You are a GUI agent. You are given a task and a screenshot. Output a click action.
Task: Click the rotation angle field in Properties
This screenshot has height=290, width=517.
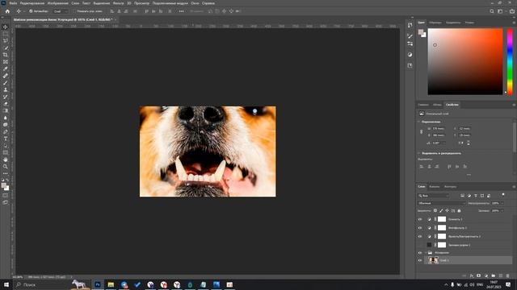(x=439, y=143)
